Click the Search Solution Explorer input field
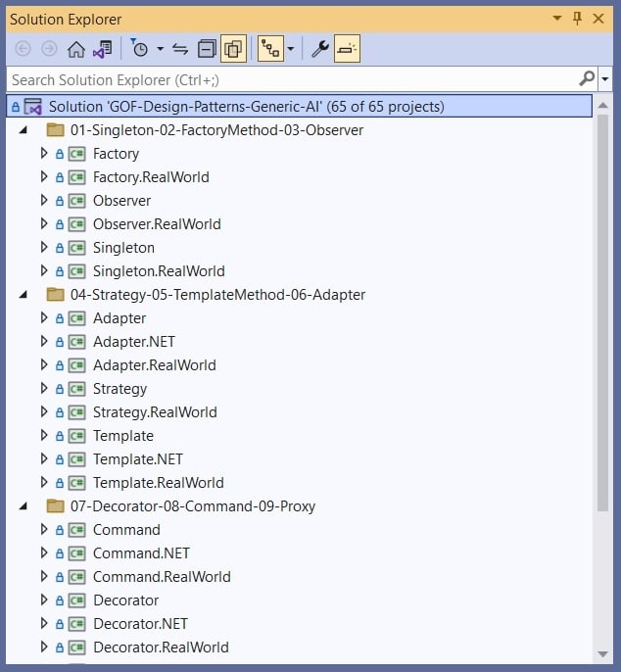 [x=292, y=79]
